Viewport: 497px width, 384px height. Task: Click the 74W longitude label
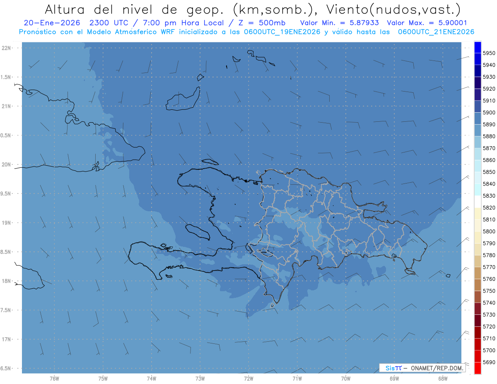coord(152,379)
